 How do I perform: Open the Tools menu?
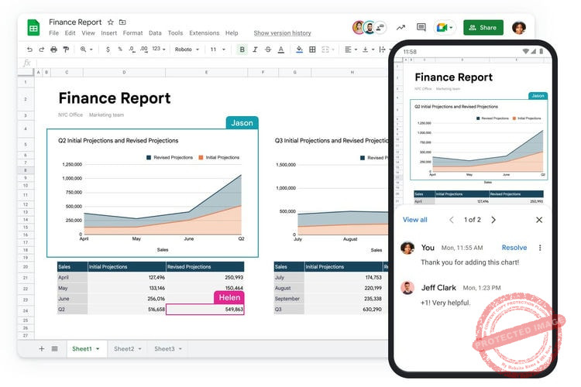[x=175, y=33]
